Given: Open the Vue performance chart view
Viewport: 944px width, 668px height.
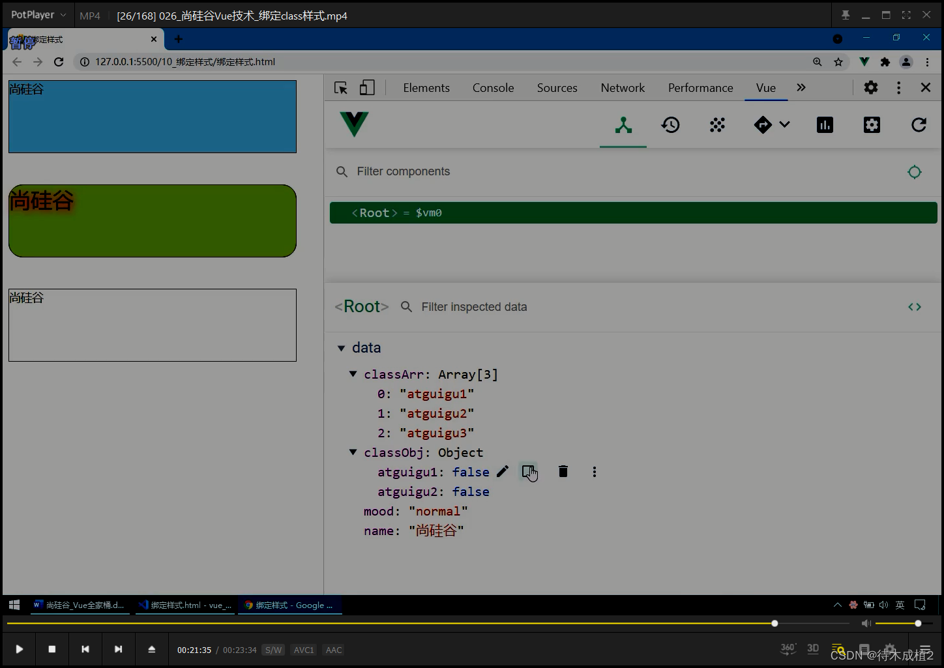Looking at the screenshot, I should (825, 125).
